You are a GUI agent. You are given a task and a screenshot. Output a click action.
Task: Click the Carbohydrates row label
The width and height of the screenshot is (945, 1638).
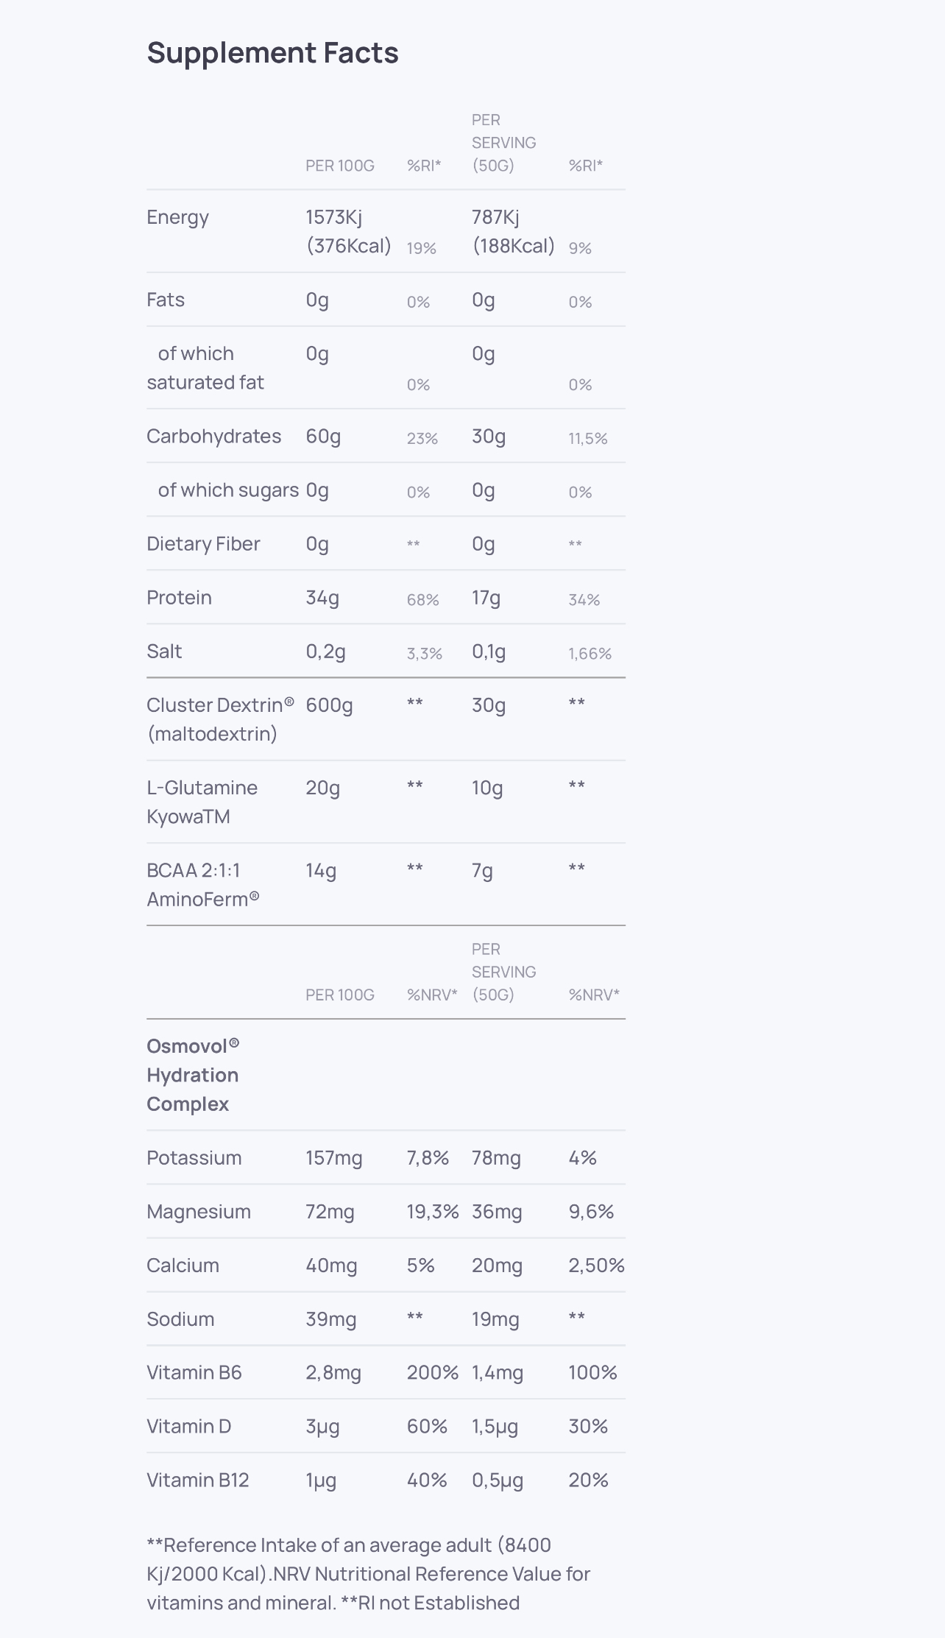point(213,437)
